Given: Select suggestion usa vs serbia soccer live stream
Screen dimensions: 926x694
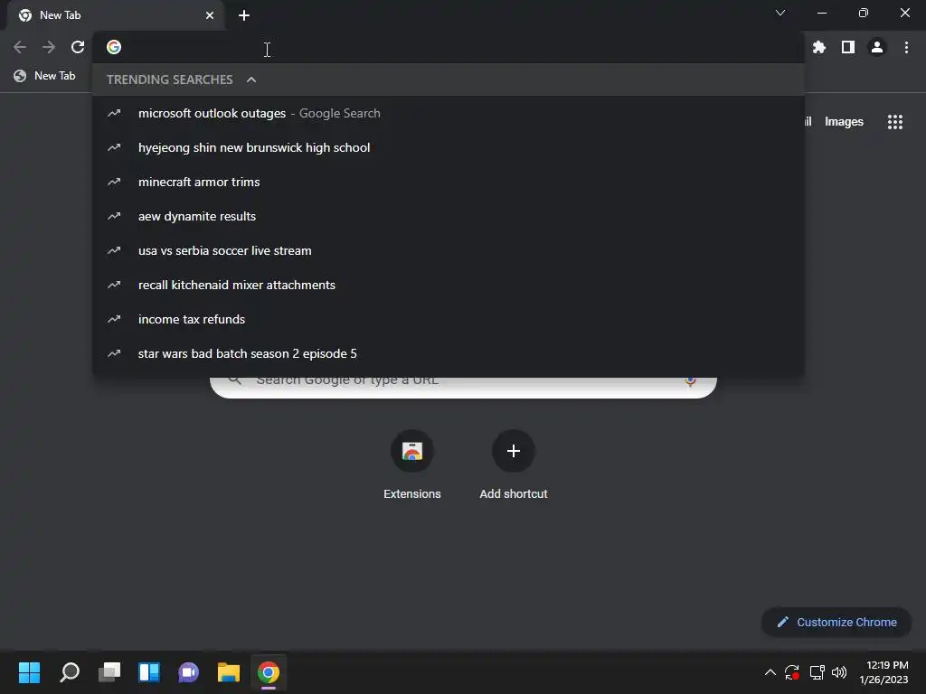Looking at the screenshot, I should (449, 250).
